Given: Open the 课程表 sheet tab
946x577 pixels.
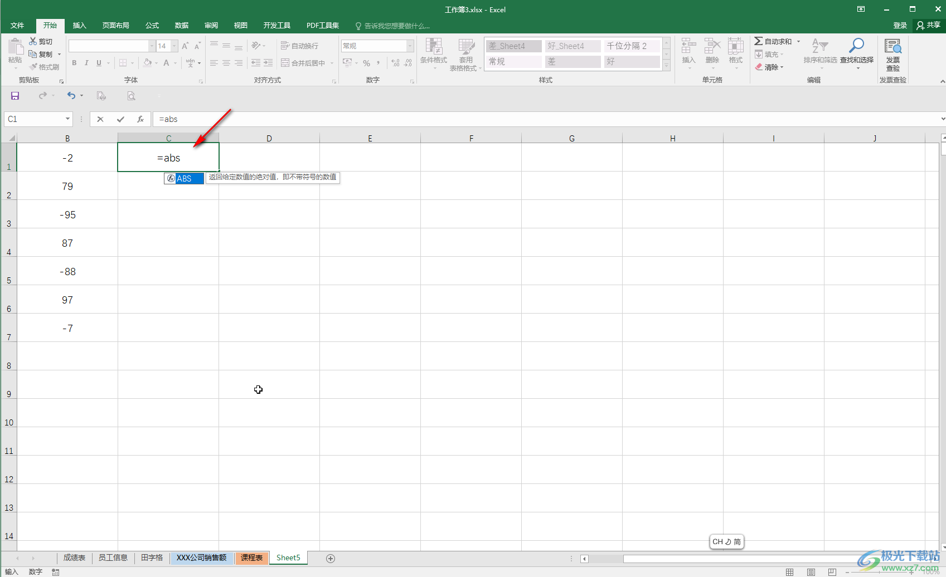Looking at the screenshot, I should [x=252, y=558].
